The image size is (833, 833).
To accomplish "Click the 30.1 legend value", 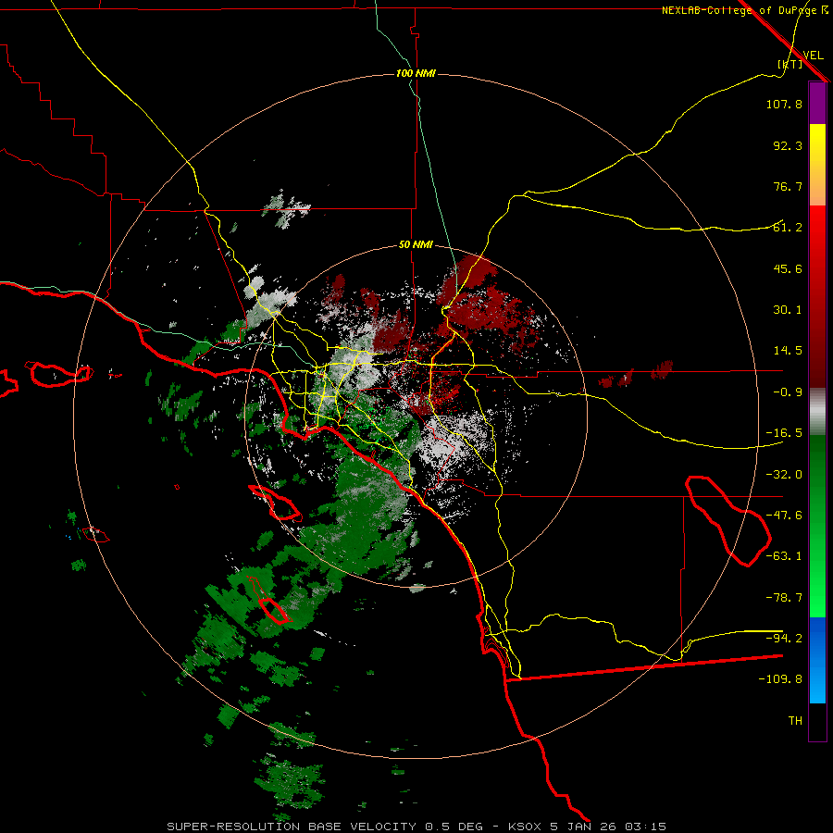I will point(788,310).
